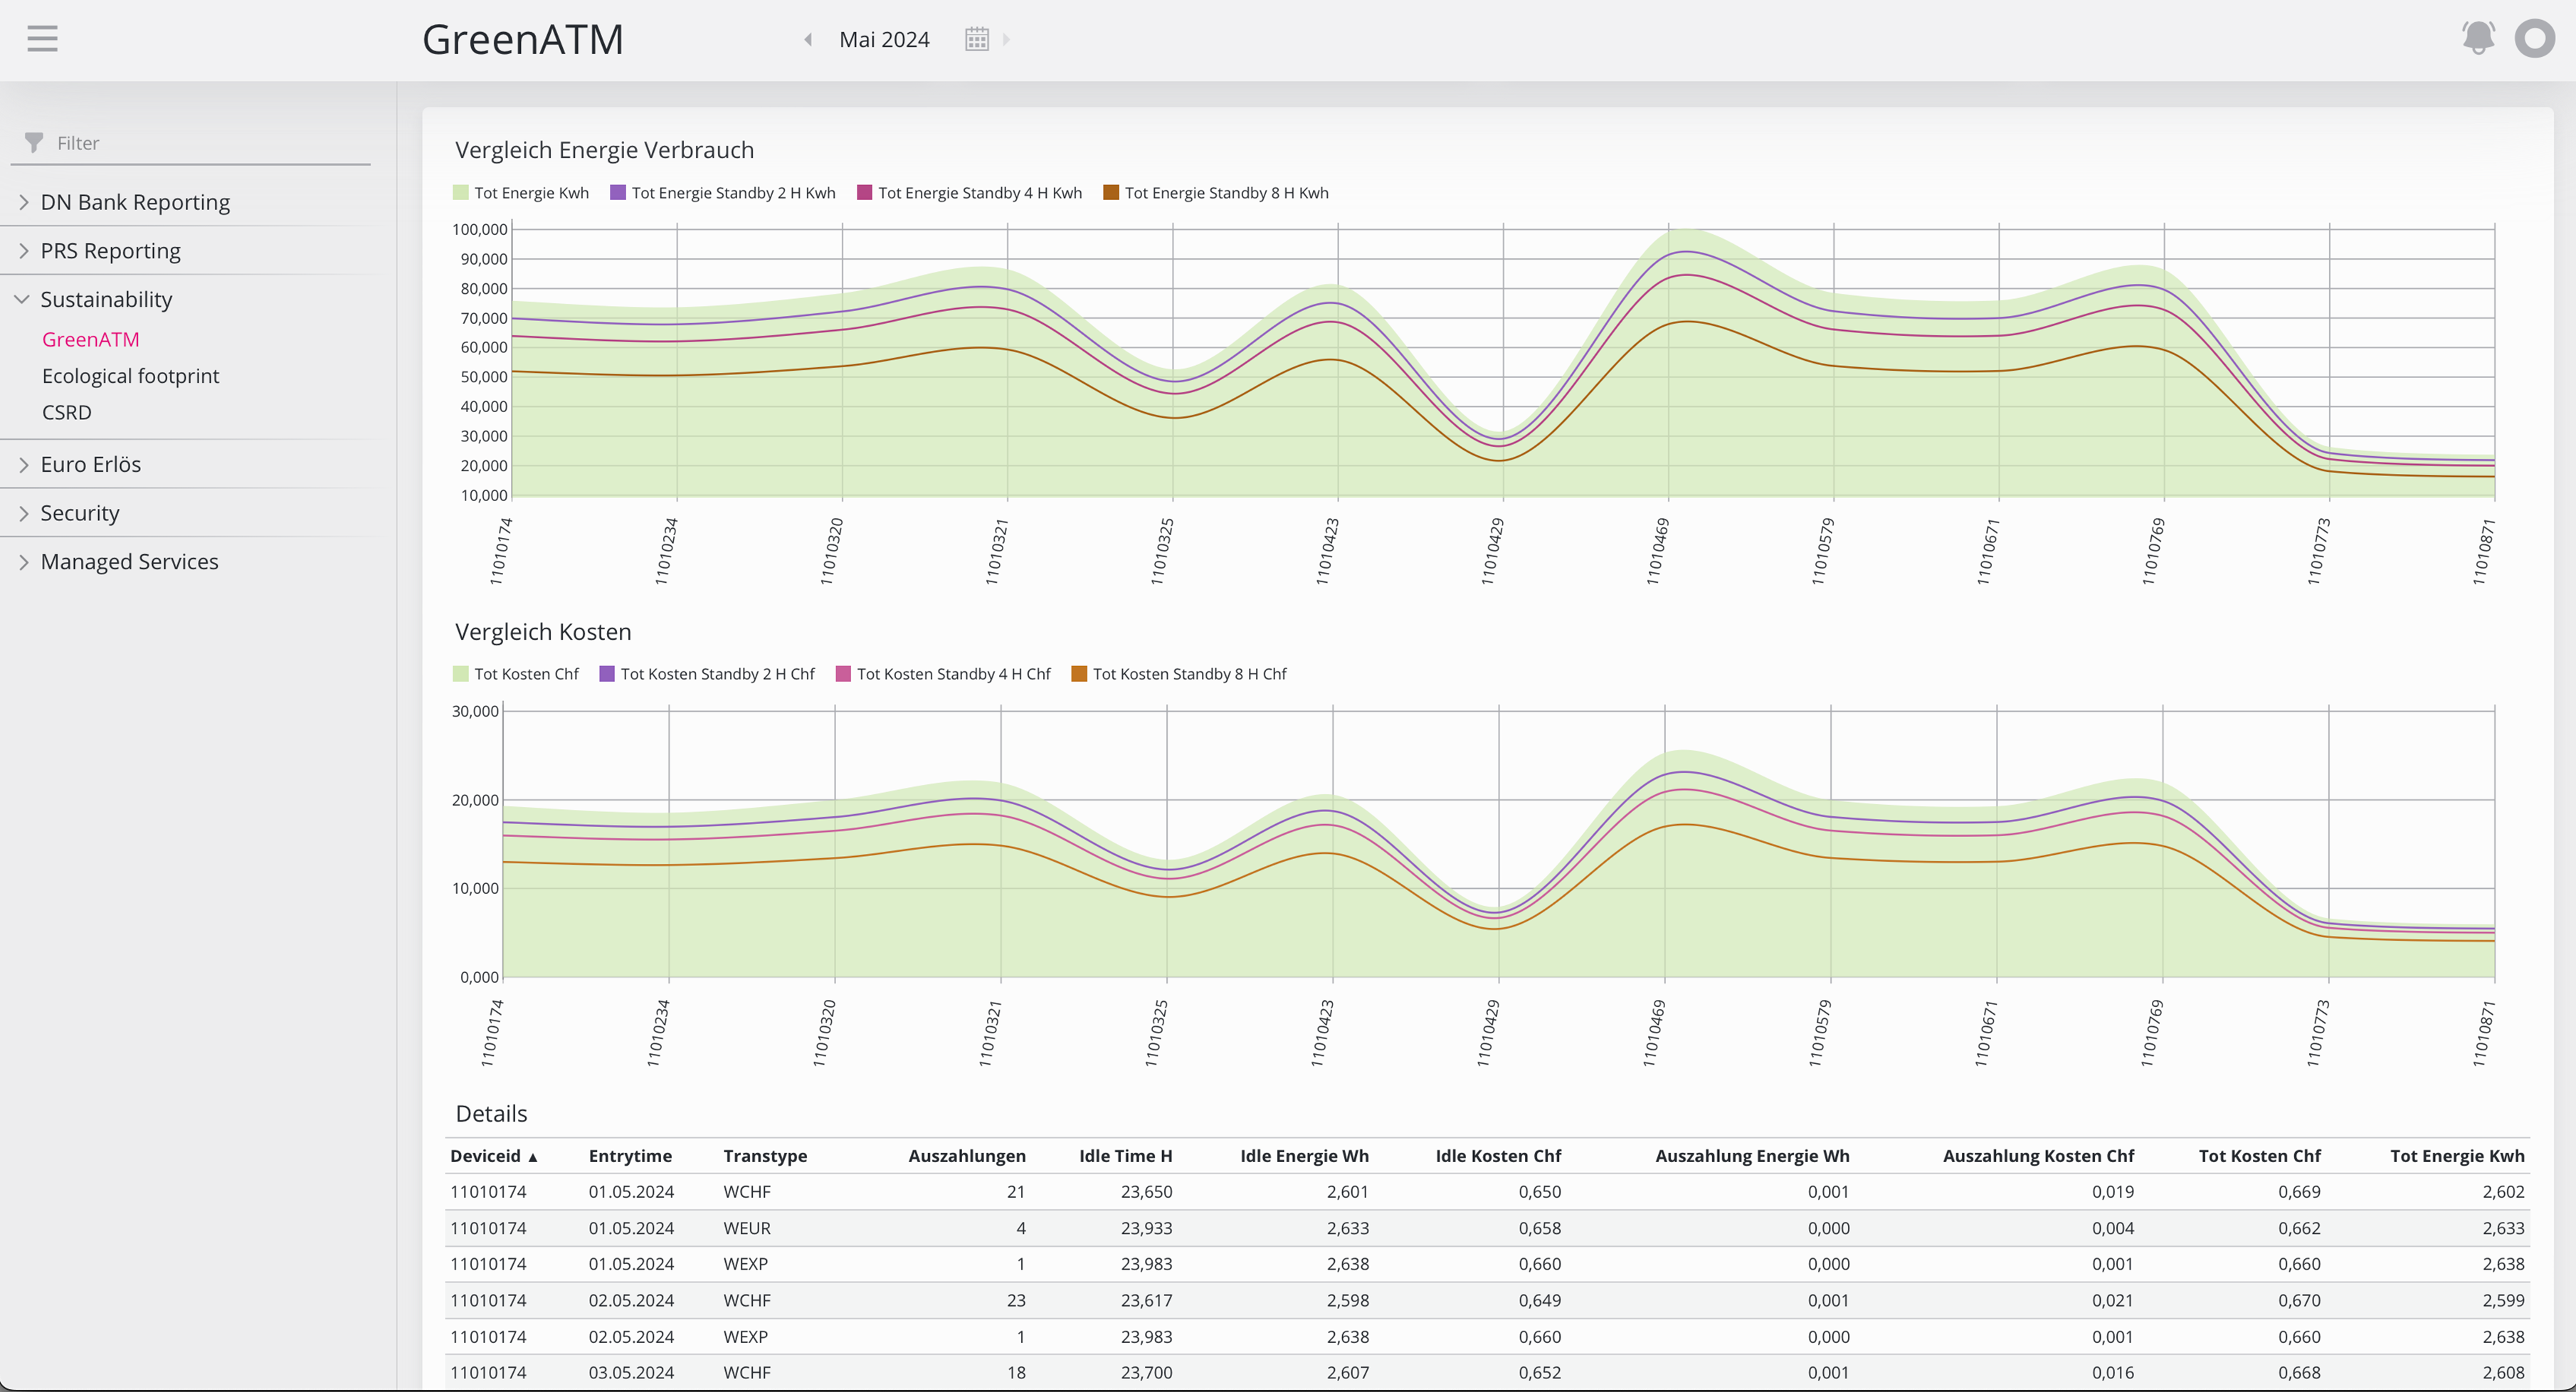The image size is (2576, 1392).
Task: Open the Managed Services section
Action: (129, 561)
